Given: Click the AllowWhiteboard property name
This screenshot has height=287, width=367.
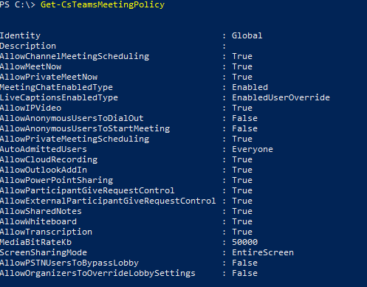Looking at the screenshot, I should point(38,221).
